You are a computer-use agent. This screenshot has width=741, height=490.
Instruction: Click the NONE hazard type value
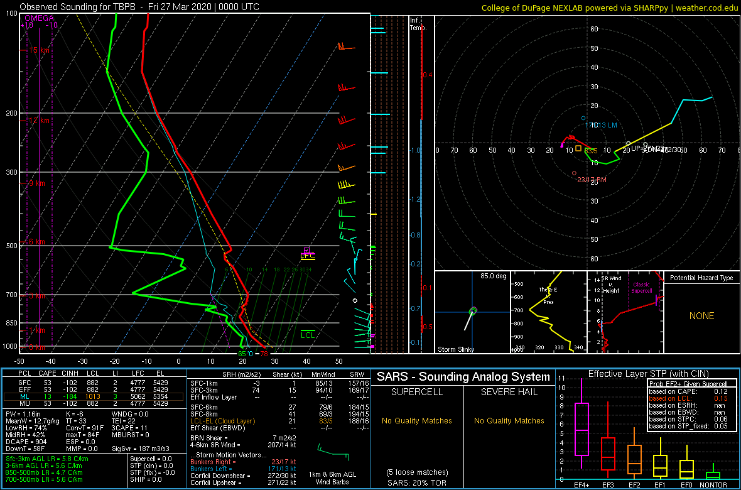click(x=702, y=316)
